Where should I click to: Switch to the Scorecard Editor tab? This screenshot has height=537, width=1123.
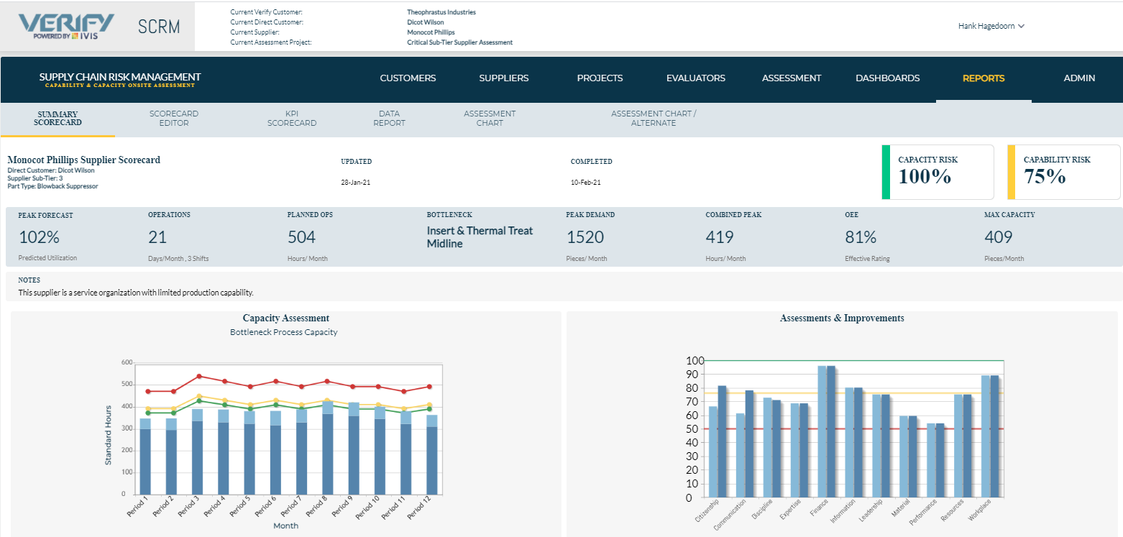pyautogui.click(x=173, y=118)
